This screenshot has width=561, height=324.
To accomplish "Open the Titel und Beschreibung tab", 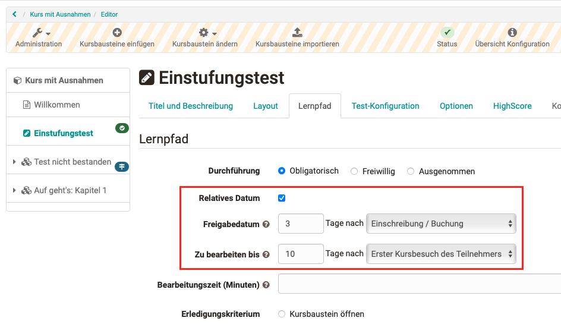I will 191,106.
